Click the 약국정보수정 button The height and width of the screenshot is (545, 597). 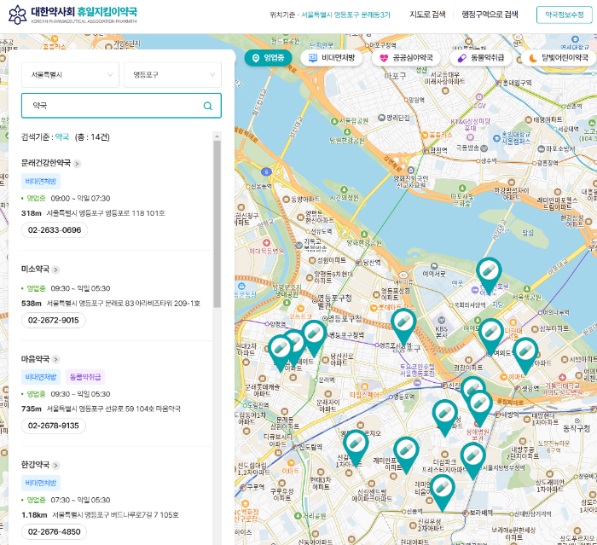pyautogui.click(x=565, y=14)
